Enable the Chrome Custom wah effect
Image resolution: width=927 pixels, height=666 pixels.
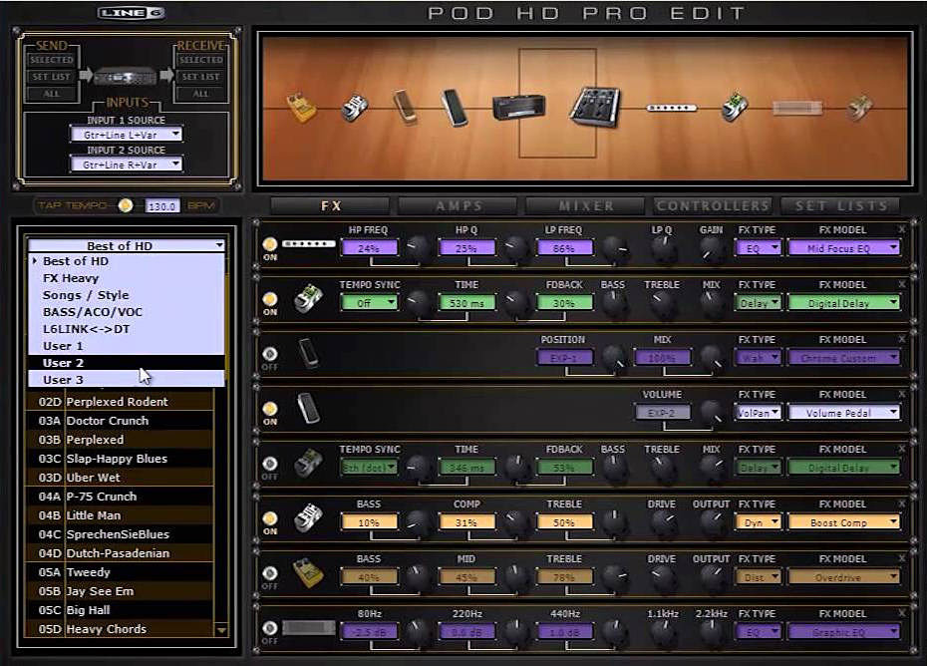269,354
